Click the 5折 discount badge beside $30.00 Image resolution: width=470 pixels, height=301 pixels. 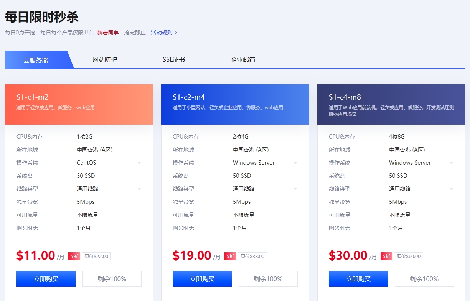point(386,257)
